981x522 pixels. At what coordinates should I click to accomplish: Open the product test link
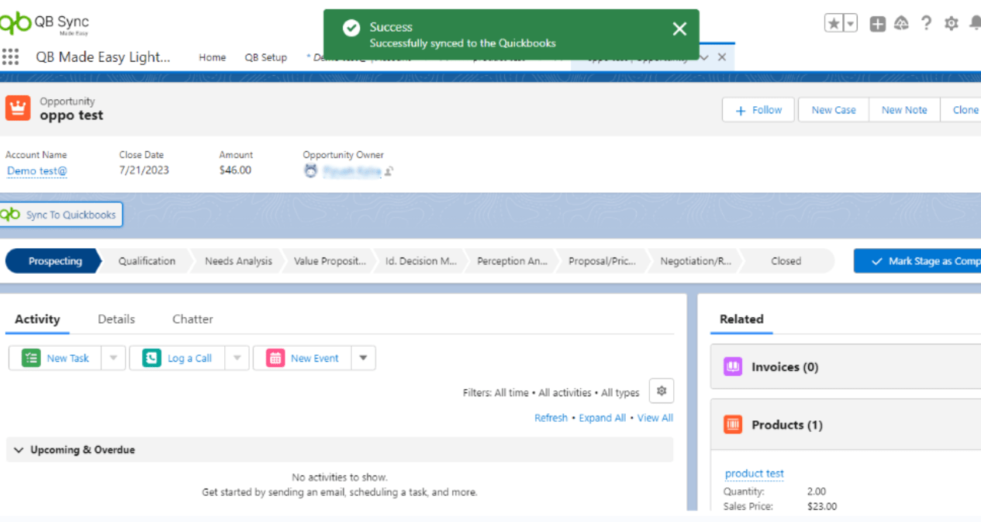755,474
